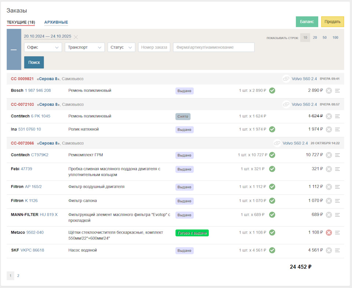Image resolution: width=352 pixels, height=288 pixels.
Task: Show 20 rows per page
Action: 315,37
